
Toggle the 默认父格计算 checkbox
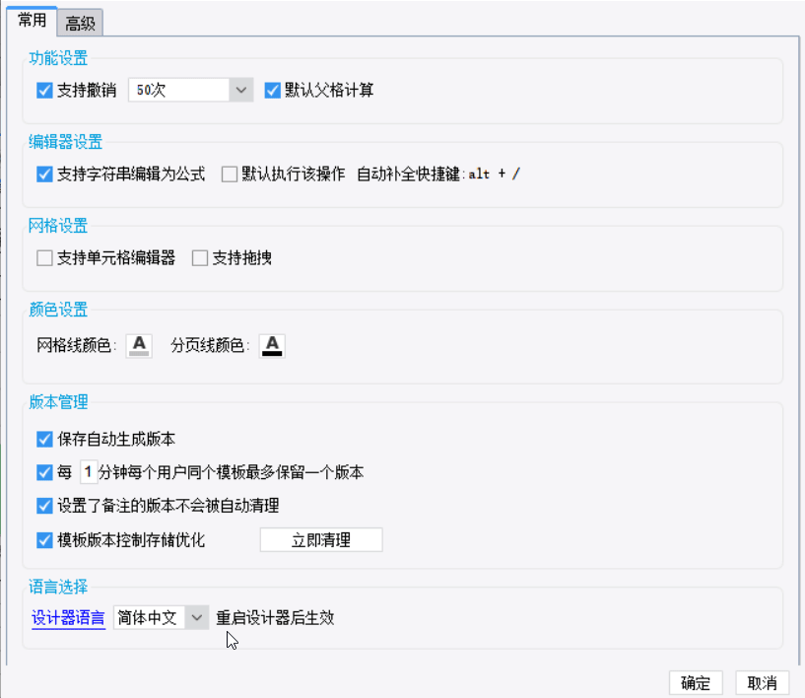(x=272, y=91)
